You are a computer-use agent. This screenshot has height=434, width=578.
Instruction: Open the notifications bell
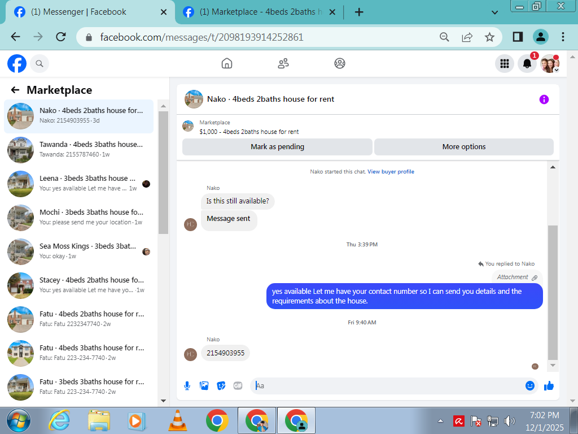(527, 63)
